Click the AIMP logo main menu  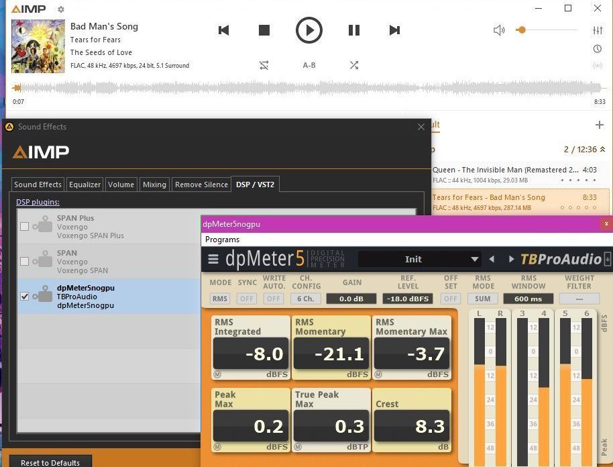pos(29,9)
